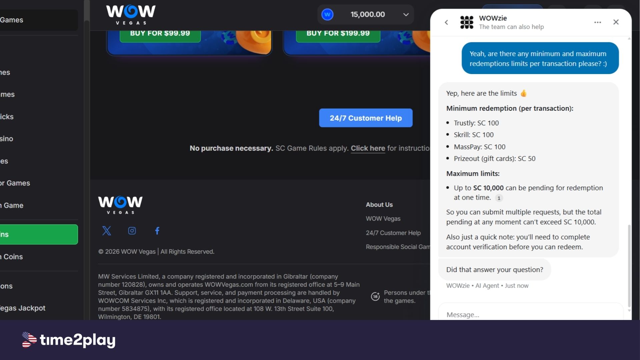Expand the 15,000.00 balance dropdown
The width and height of the screenshot is (640, 360).
pos(406,14)
